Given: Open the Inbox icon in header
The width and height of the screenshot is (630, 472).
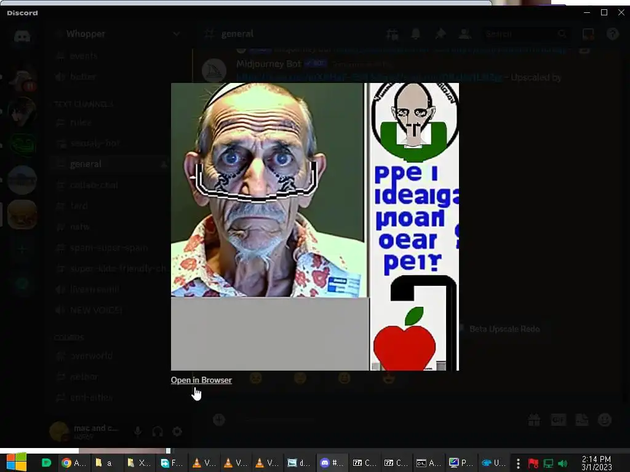Looking at the screenshot, I should click(588, 34).
